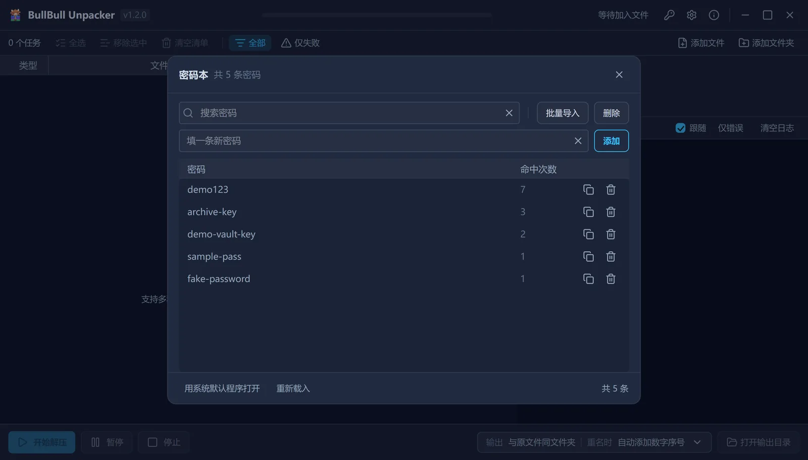Clear the new password input field
The image size is (808, 460).
[578, 141]
